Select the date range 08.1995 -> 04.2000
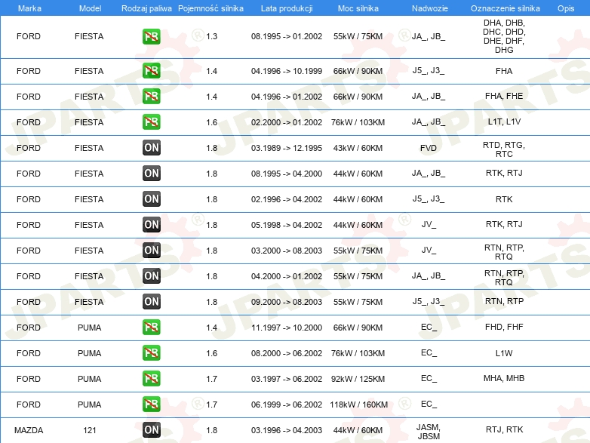This screenshot has width=590, height=443. pyautogui.click(x=287, y=174)
